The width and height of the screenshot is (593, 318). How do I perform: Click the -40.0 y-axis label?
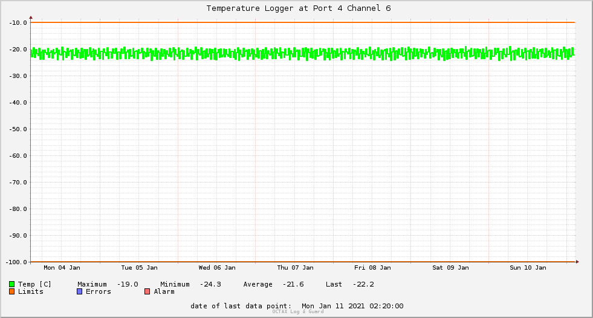[18, 102]
